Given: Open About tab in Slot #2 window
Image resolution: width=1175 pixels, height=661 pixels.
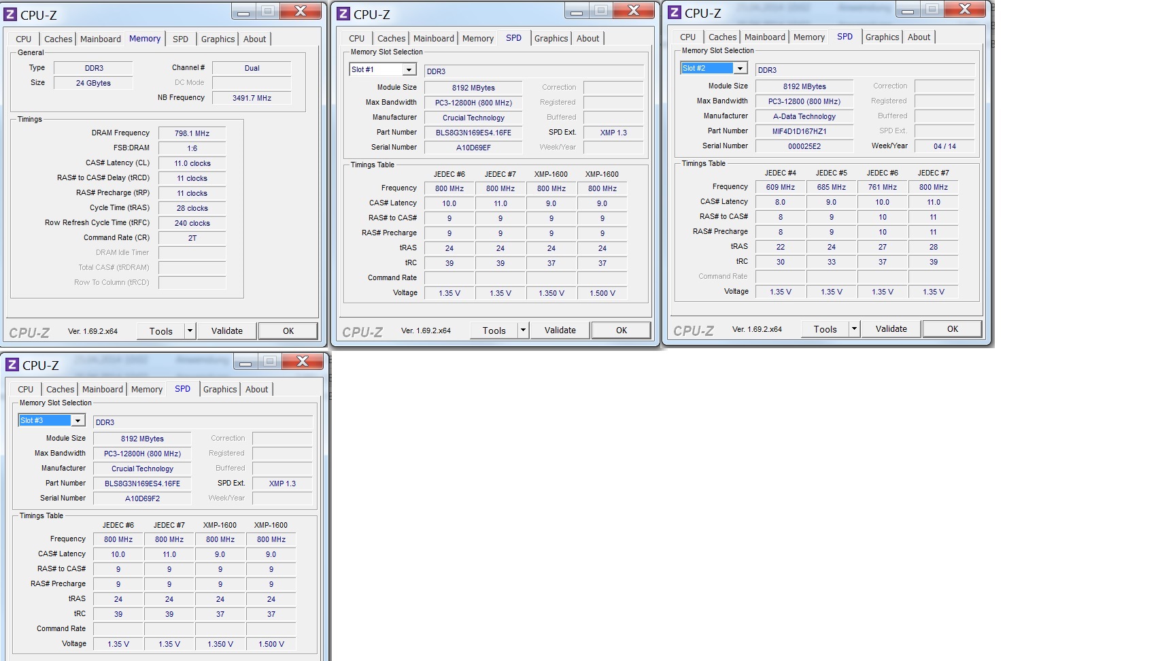Looking at the screenshot, I should pos(919,37).
